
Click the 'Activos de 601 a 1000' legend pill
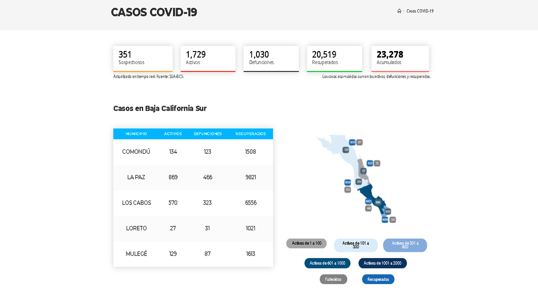point(327,263)
